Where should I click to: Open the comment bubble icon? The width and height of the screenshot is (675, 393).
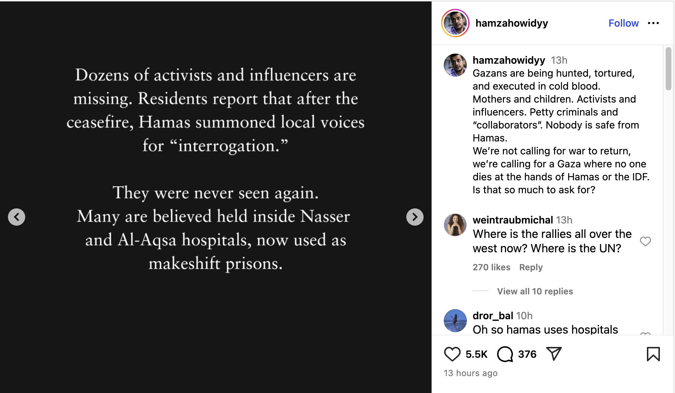pos(505,354)
